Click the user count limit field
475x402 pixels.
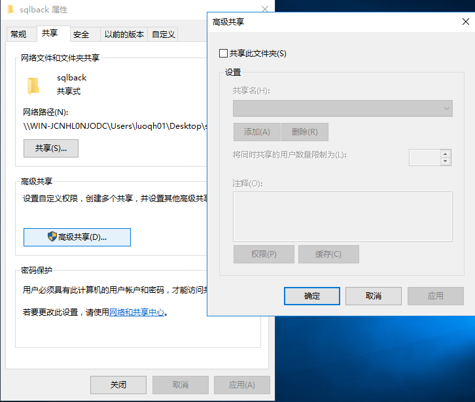click(425, 158)
